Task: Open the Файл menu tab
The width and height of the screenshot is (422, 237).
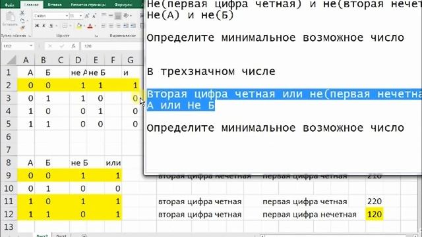Action: tap(9, 5)
